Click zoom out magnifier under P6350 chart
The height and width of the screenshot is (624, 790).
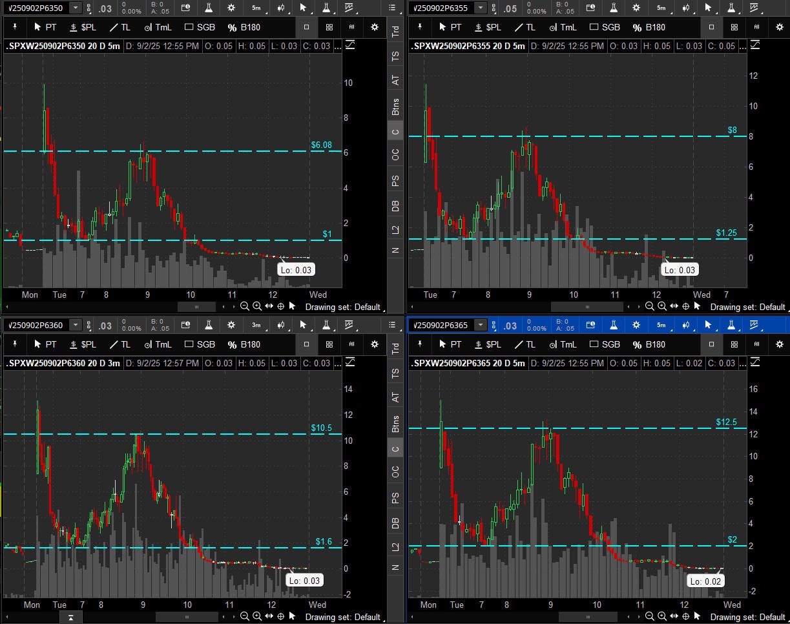(x=245, y=306)
